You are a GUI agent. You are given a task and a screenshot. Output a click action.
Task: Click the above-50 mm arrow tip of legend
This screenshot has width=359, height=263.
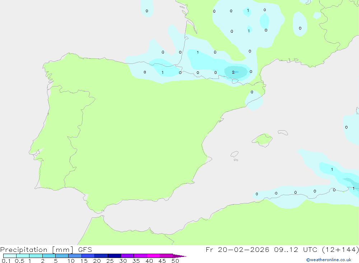coord(179,256)
